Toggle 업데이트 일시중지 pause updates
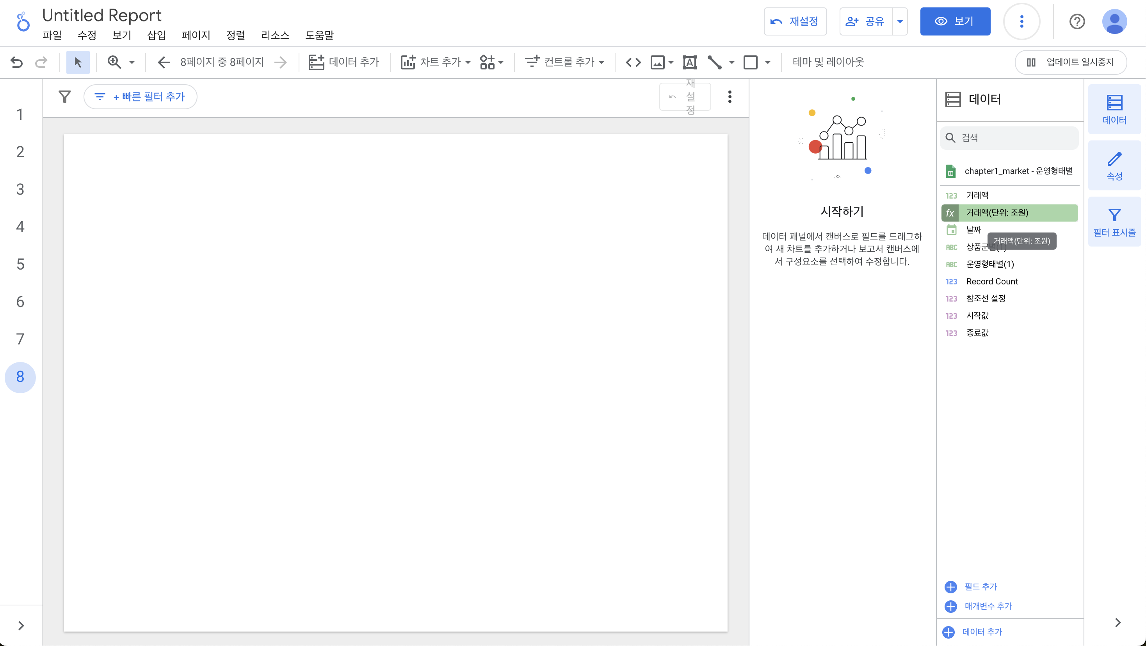The height and width of the screenshot is (646, 1146). point(1070,62)
